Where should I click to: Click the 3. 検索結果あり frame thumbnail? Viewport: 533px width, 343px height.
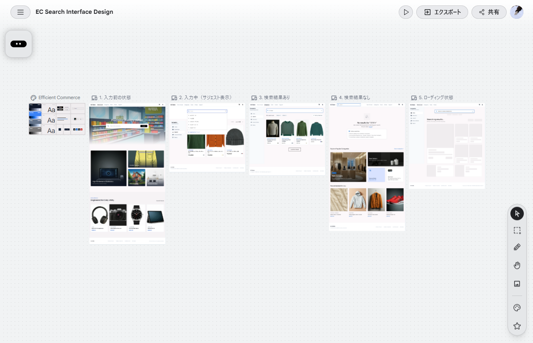(x=287, y=139)
